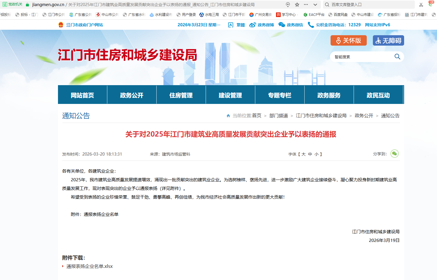Click the home icon in the breadcrumb

tap(228, 116)
